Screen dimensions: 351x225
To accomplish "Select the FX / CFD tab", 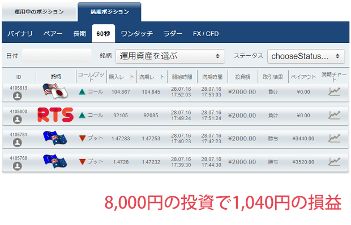I will (206, 34).
